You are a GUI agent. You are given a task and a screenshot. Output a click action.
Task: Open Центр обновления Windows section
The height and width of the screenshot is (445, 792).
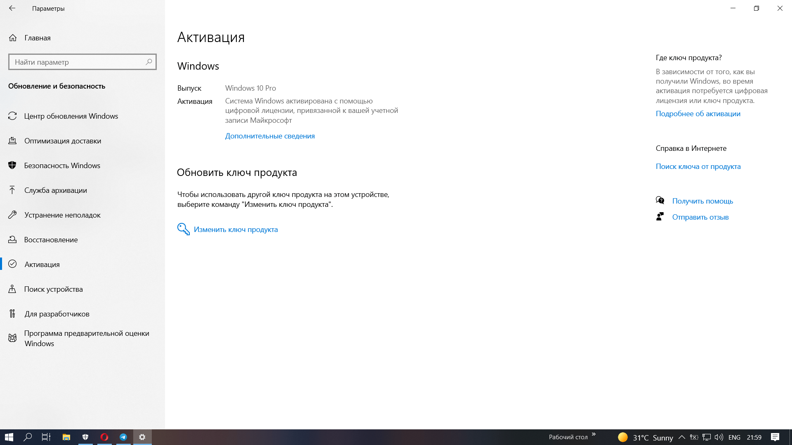tap(71, 116)
